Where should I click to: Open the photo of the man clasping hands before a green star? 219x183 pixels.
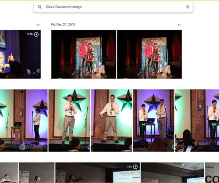click(x=69, y=120)
